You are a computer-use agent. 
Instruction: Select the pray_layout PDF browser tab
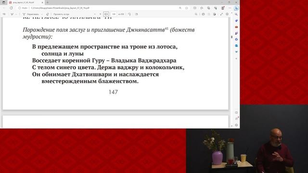click(x=26, y=2)
